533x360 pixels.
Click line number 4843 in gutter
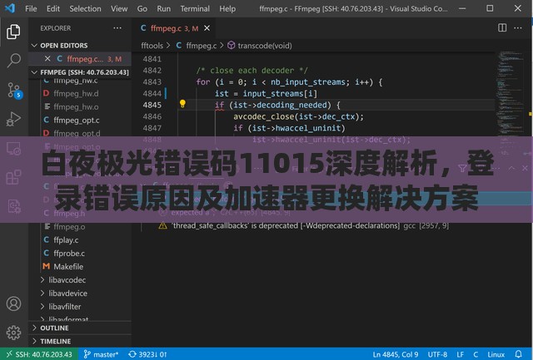[x=152, y=81]
